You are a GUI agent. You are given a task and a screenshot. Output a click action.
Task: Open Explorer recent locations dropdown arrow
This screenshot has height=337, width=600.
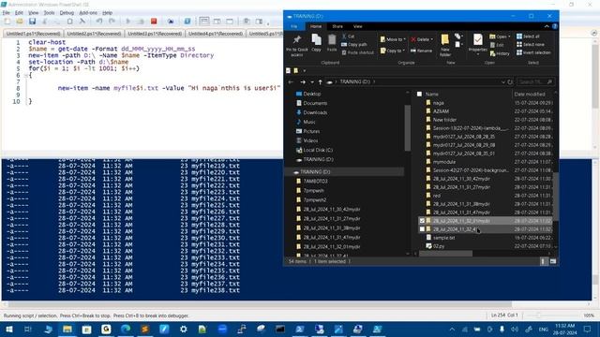pos(312,81)
